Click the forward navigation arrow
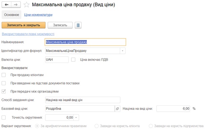 15,5
